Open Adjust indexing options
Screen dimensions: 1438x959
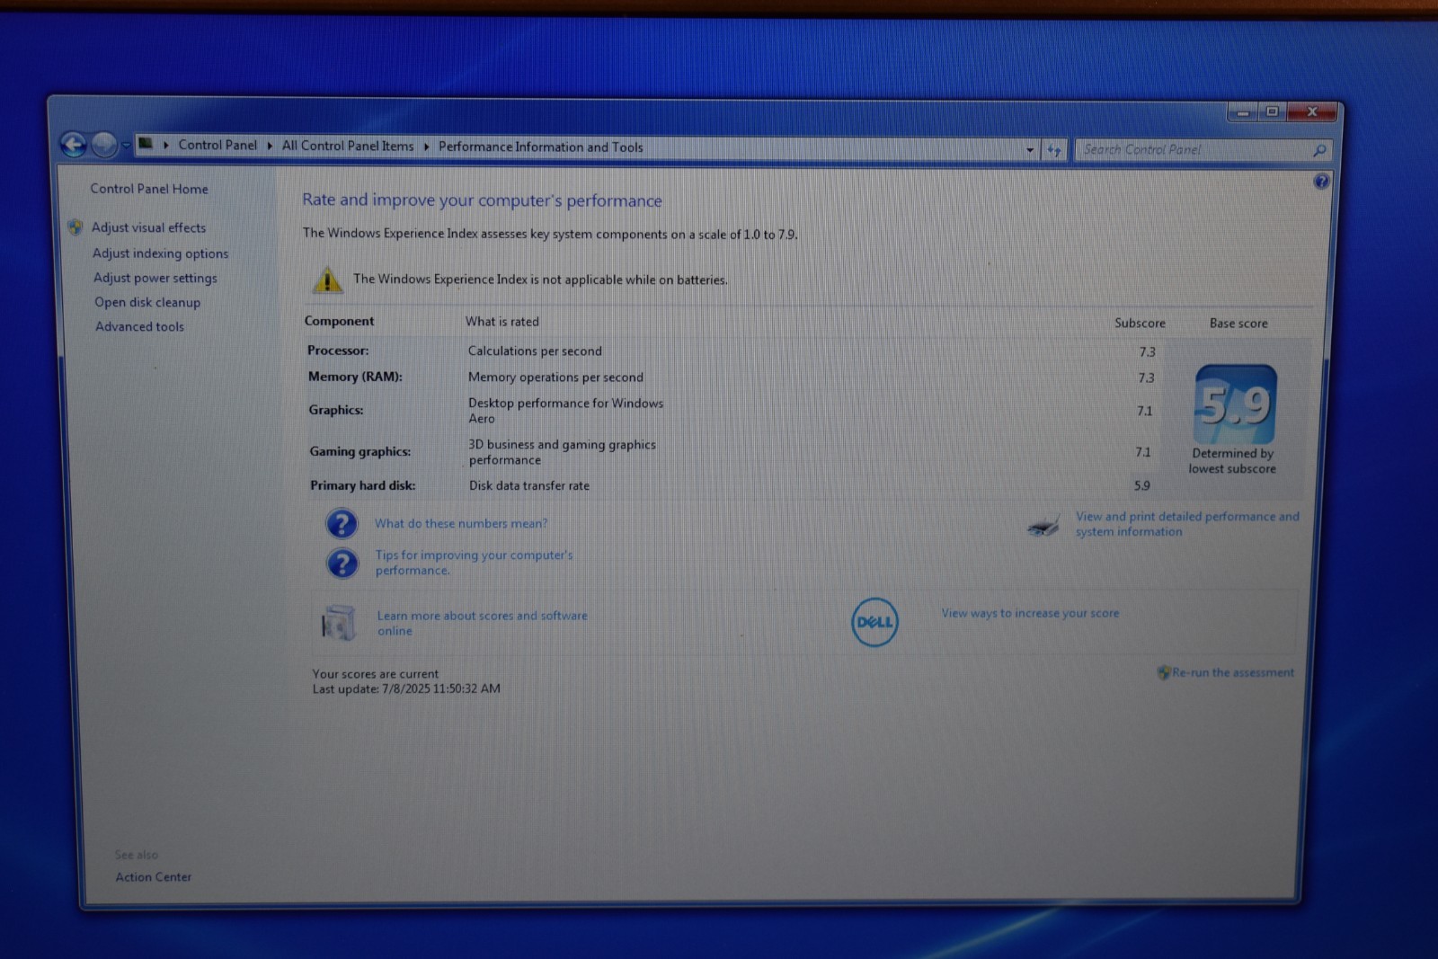(x=161, y=253)
